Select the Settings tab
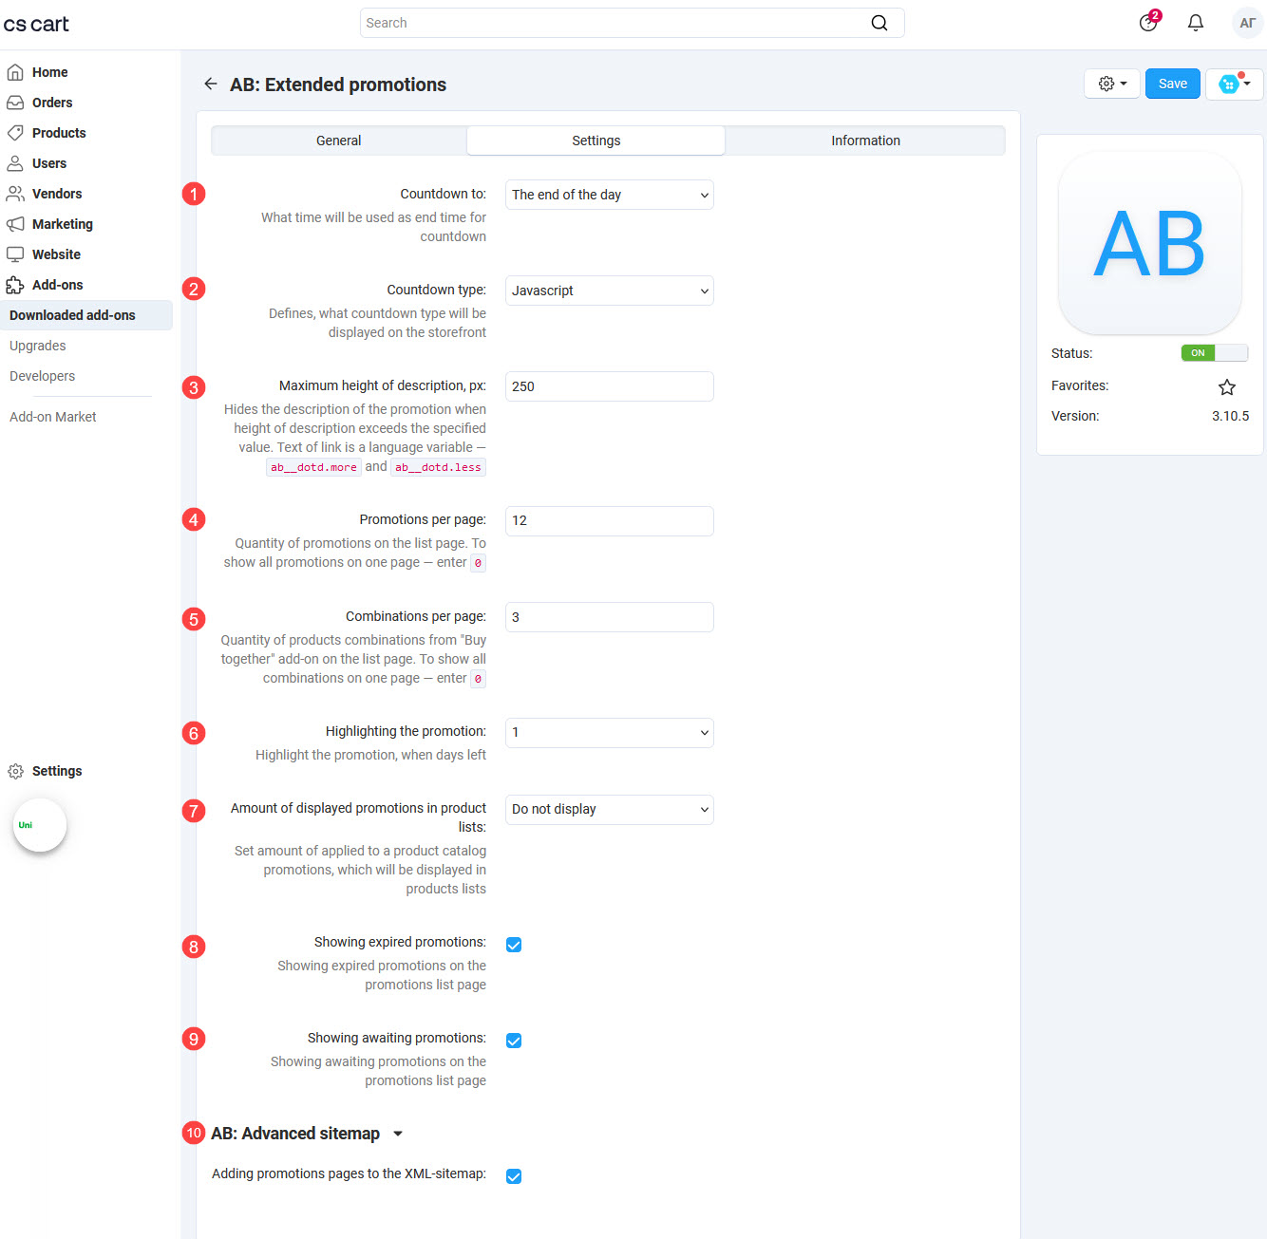 point(596,141)
